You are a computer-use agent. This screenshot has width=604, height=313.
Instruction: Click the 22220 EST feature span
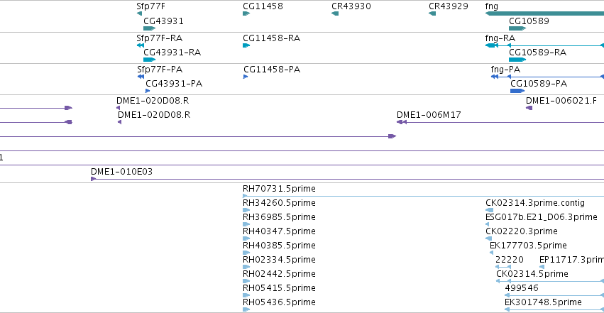pyautogui.click(x=503, y=267)
